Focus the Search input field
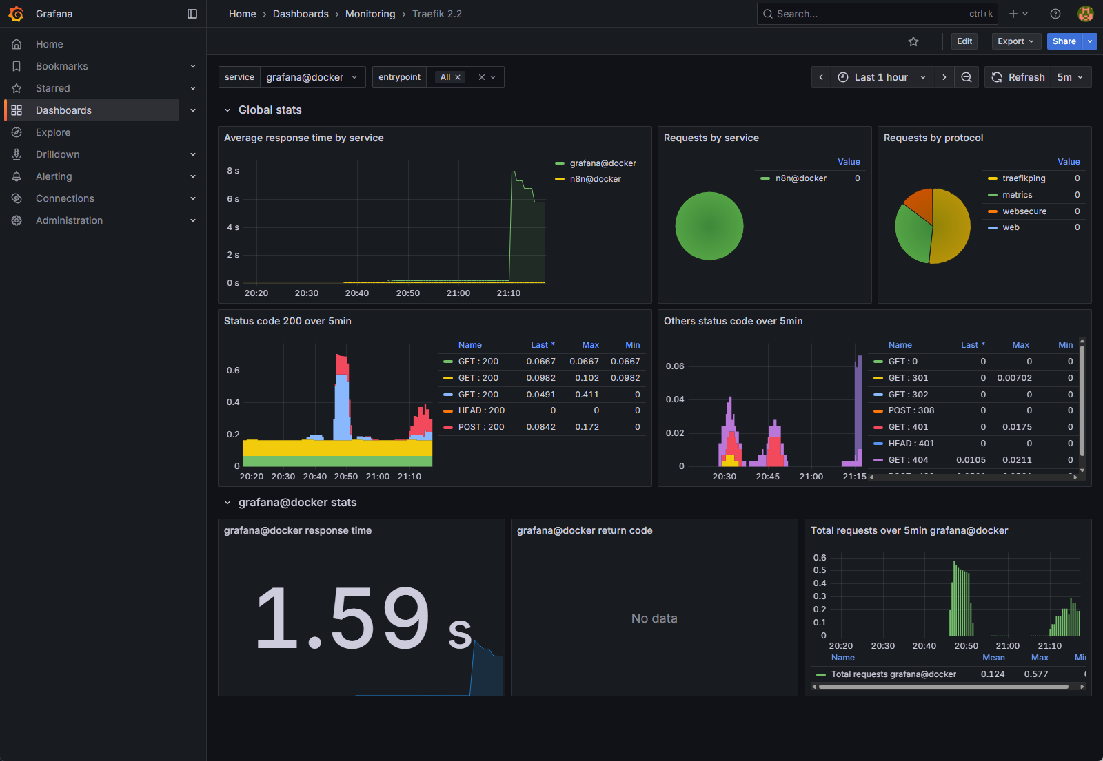This screenshot has height=761, width=1103. click(877, 14)
